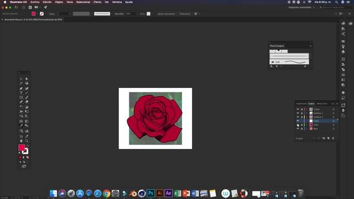Toggle visibility of the Base layer
The width and height of the screenshot is (354, 199).
[298, 129]
